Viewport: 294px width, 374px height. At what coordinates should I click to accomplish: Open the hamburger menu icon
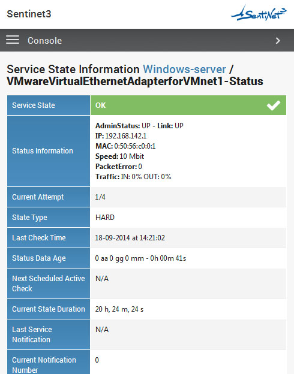coord(13,40)
